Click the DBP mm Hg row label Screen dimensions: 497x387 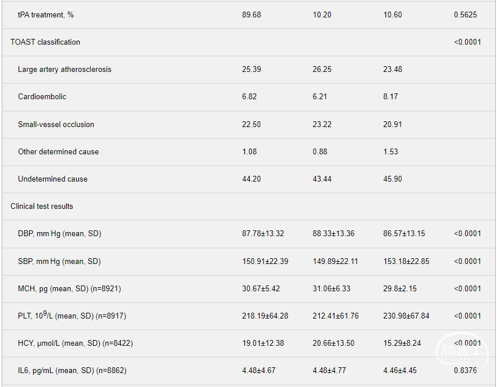coord(59,233)
